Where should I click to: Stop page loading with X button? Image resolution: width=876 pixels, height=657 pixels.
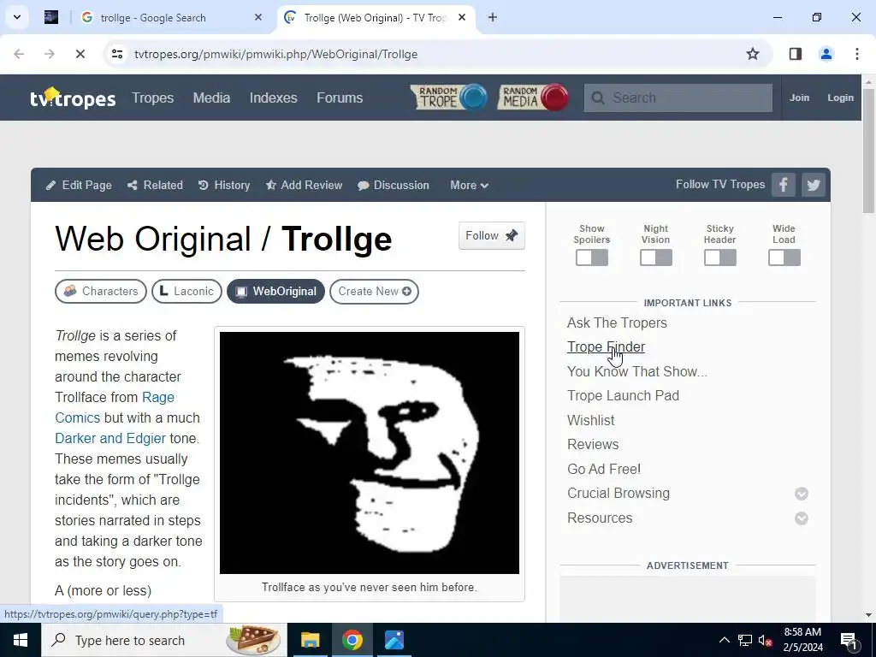[x=80, y=54]
